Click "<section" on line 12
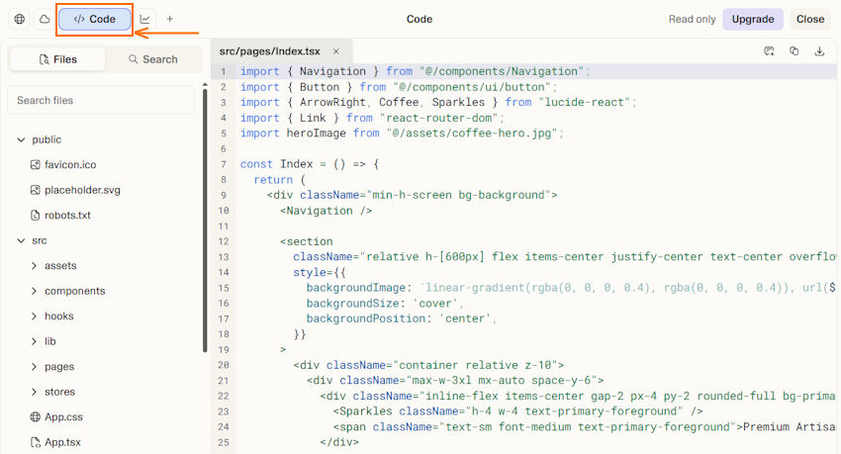Image resolution: width=841 pixels, height=454 pixels. (307, 241)
